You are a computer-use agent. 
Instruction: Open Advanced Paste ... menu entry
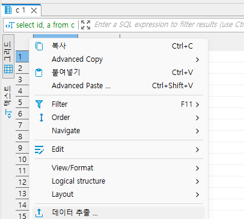click(118, 86)
